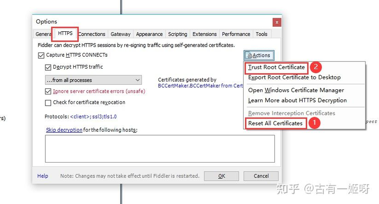Click the Help link
379x204 pixels.
(x=42, y=176)
